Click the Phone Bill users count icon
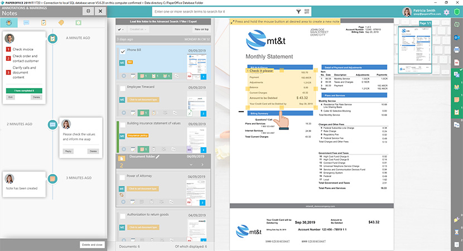The image size is (463, 251). pyautogui.click(x=166, y=76)
